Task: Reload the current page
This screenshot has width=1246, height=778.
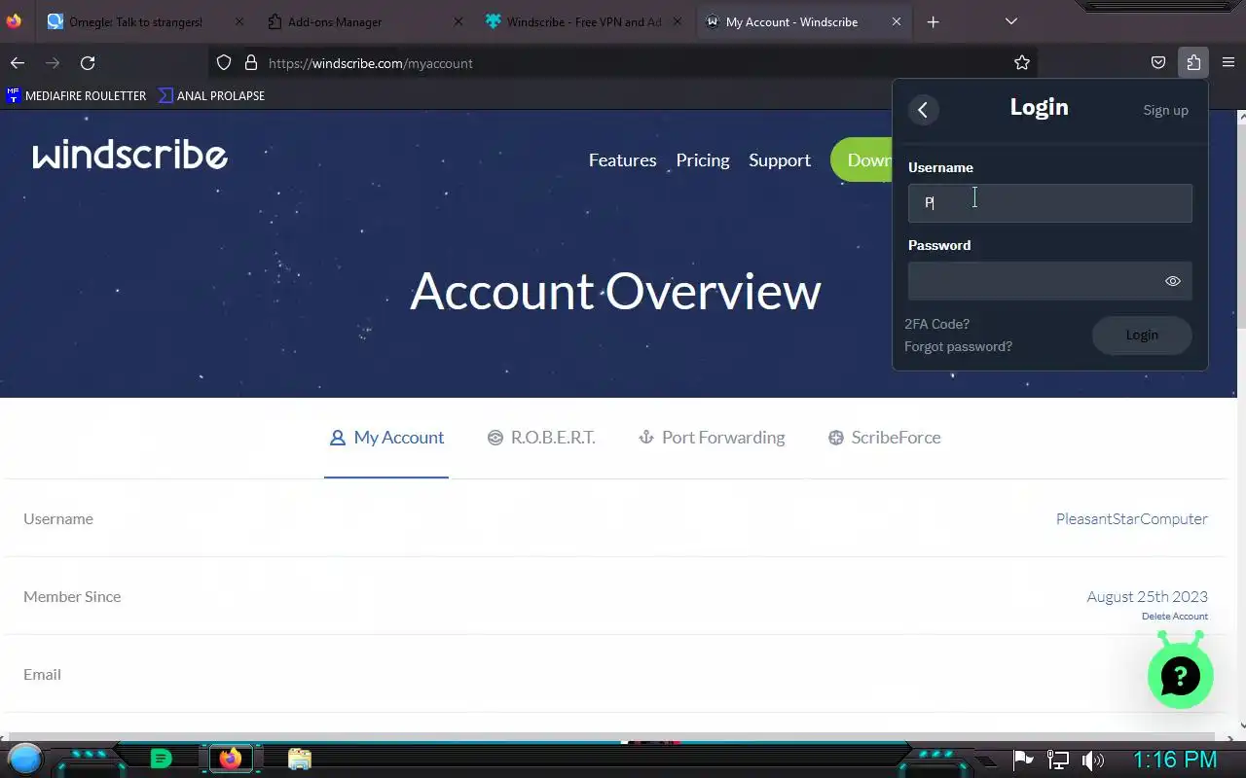Action: 88,63
